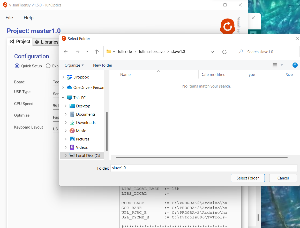Refresh the folder view using refresh icon
The height and width of the screenshot is (228, 300).
click(224, 52)
